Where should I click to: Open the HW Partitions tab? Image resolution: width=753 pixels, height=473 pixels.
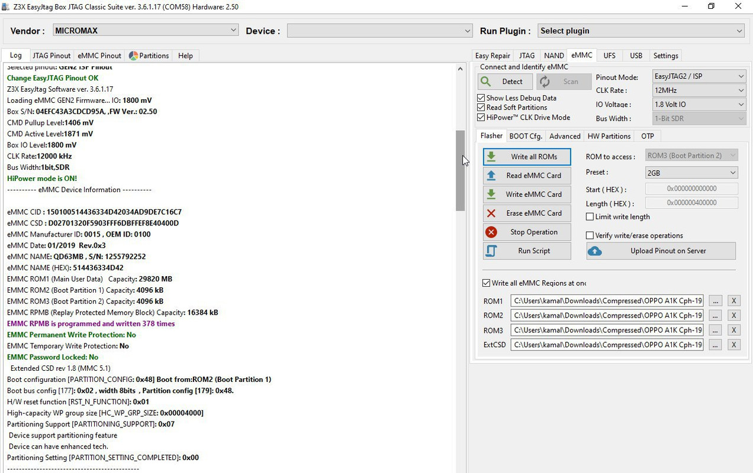coord(609,136)
